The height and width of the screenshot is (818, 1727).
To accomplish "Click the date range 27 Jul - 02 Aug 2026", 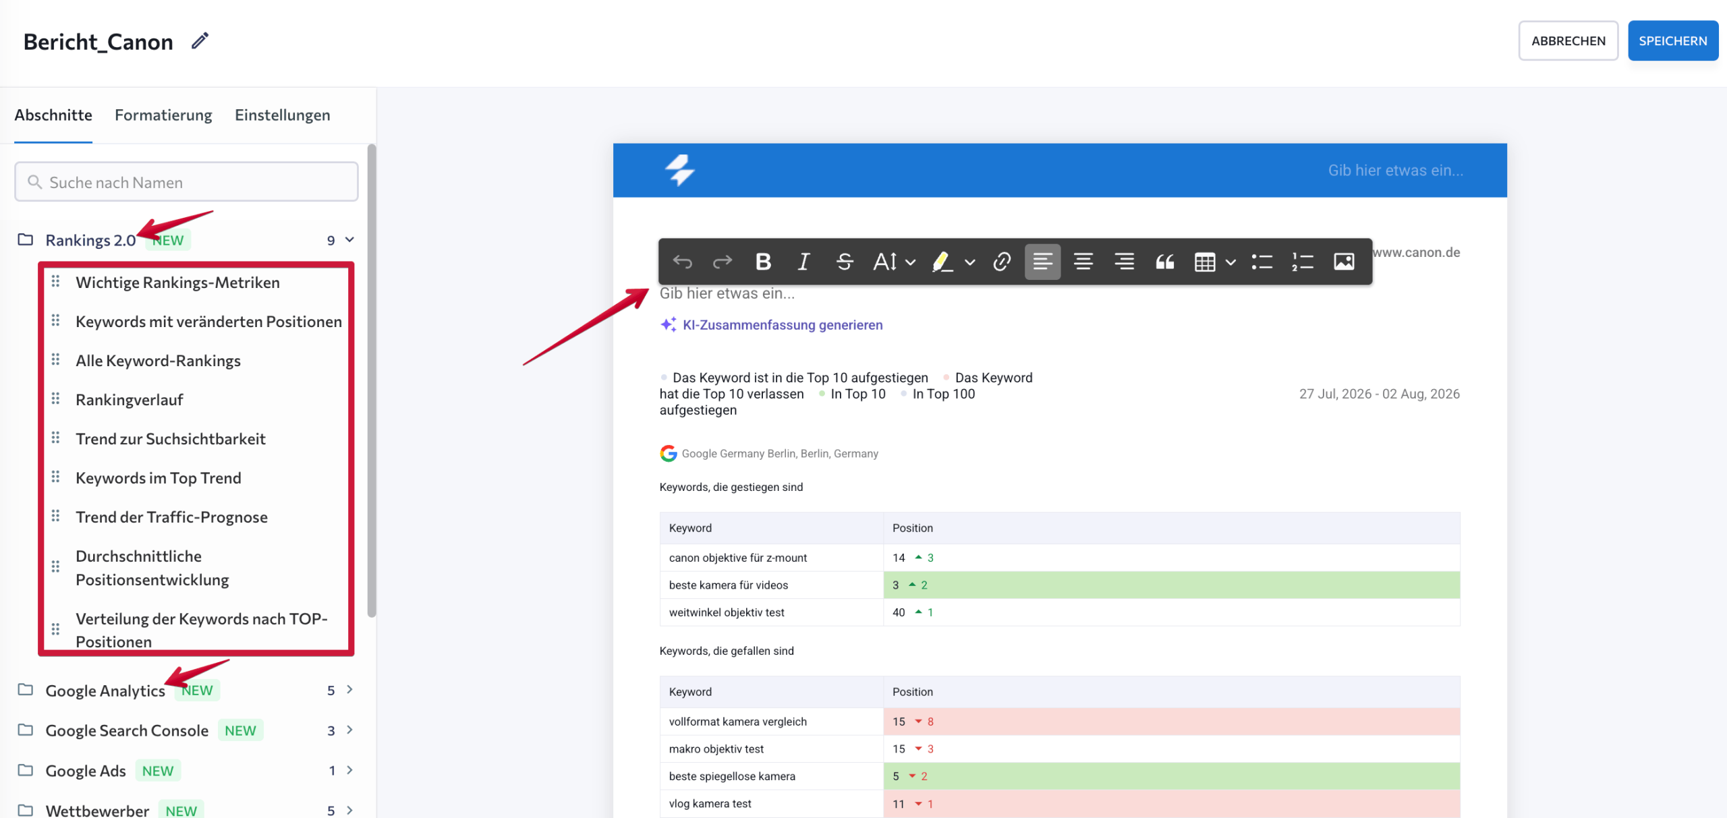I will [1380, 394].
